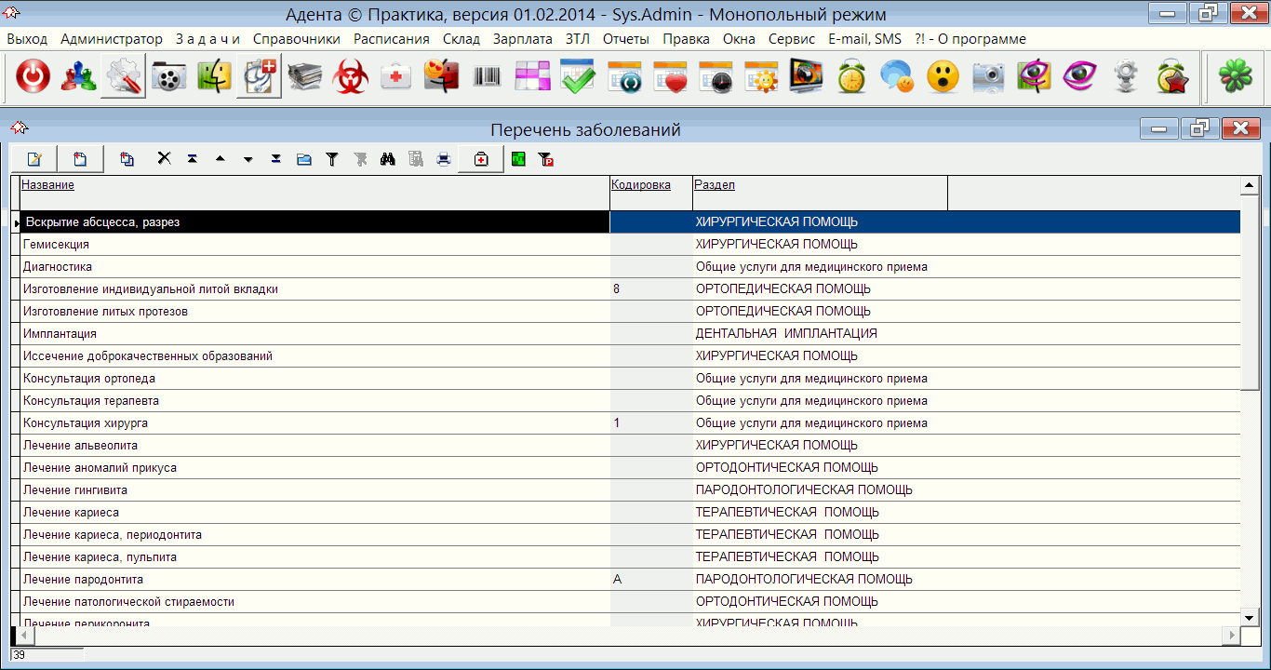Screen dimensions: 1271x670
Task: Click the binoculars search icon
Action: [388, 159]
